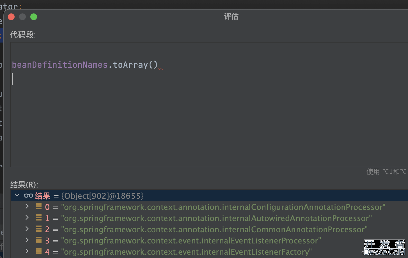The image size is (408, 258).
Task: Expand array element 0 row
Action: click(x=27, y=206)
